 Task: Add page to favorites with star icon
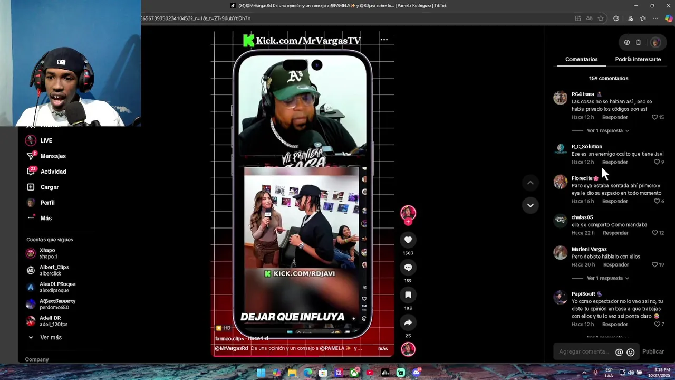pyautogui.click(x=601, y=18)
